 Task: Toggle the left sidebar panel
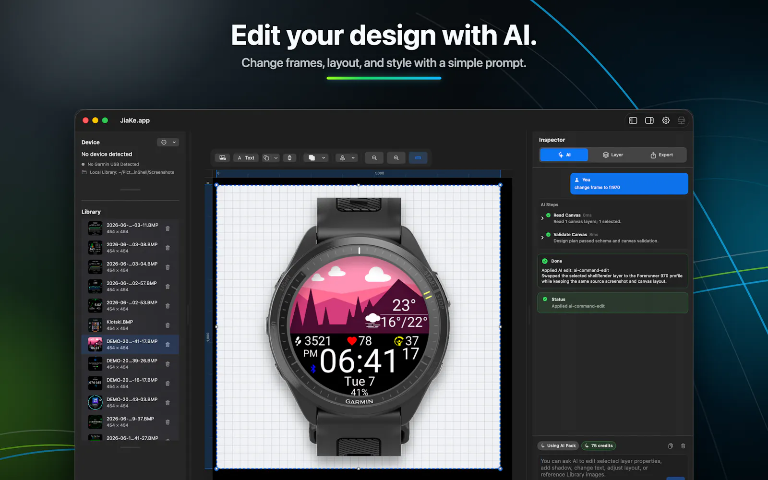tap(633, 120)
